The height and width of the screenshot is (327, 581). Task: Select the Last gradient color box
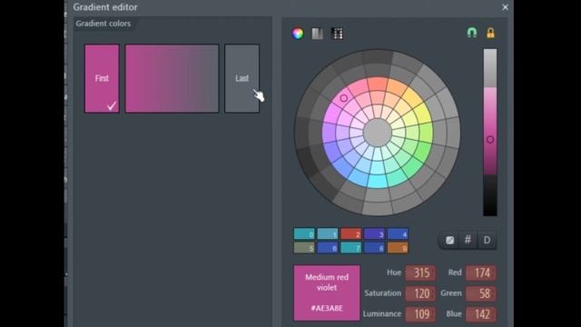click(x=242, y=78)
